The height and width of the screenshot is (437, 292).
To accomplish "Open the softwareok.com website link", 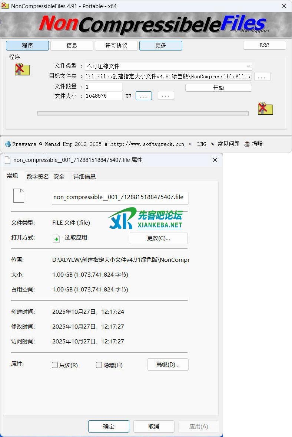I will click(x=147, y=144).
